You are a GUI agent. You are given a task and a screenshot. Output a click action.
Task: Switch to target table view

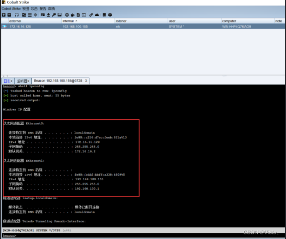coord(35,15)
